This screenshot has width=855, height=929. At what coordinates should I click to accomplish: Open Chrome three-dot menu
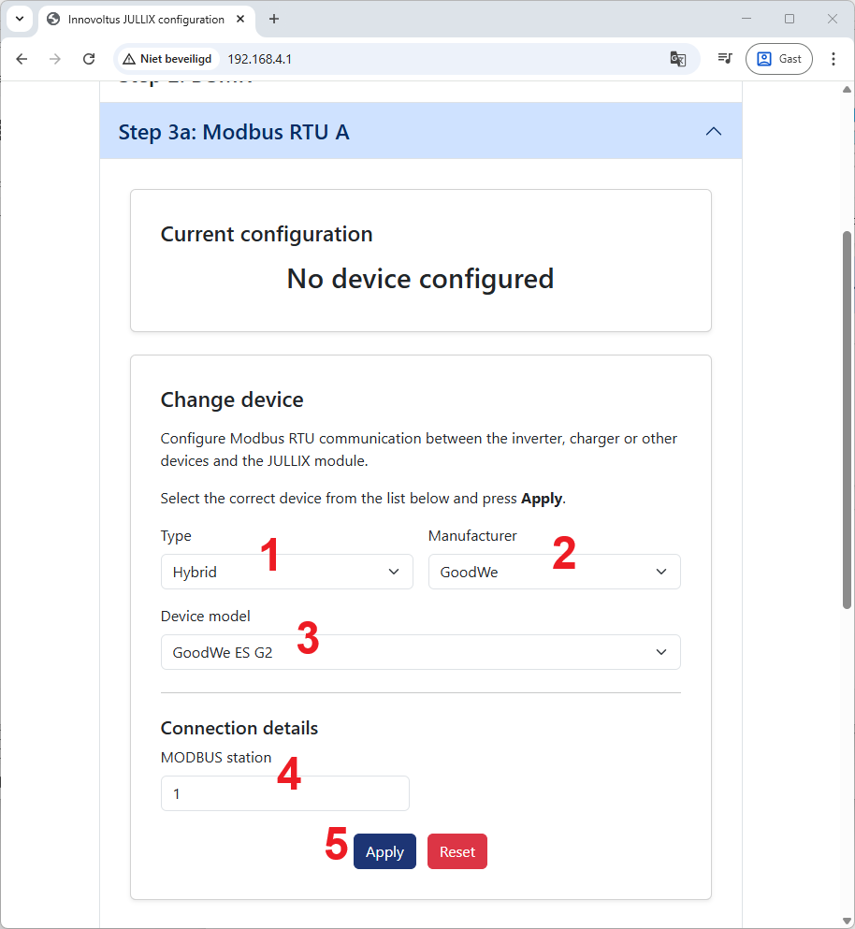[x=833, y=59]
